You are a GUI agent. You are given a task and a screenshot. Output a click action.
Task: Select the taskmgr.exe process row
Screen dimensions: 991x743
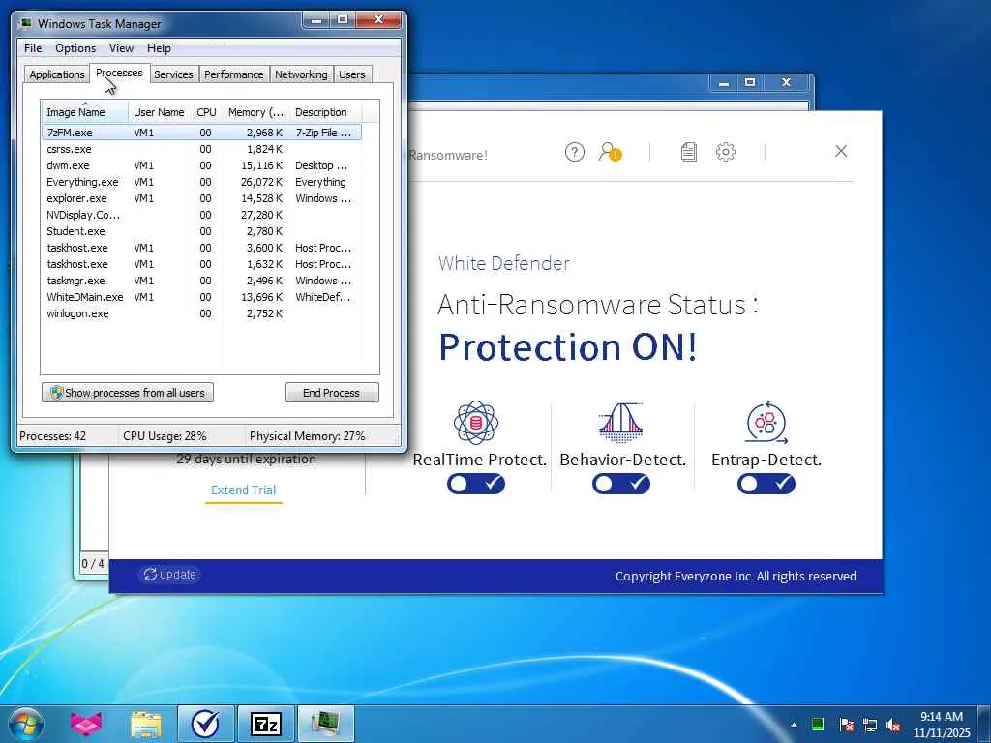click(201, 281)
